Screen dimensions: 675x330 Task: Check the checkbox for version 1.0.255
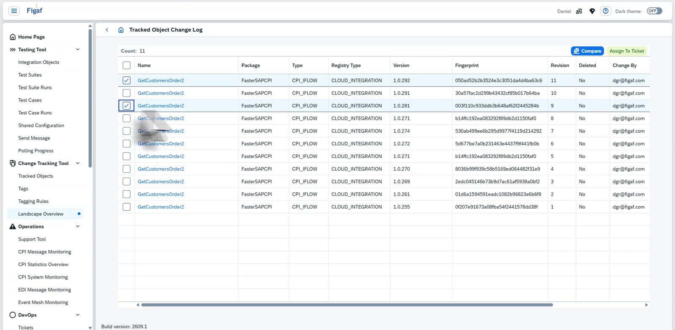(x=127, y=207)
